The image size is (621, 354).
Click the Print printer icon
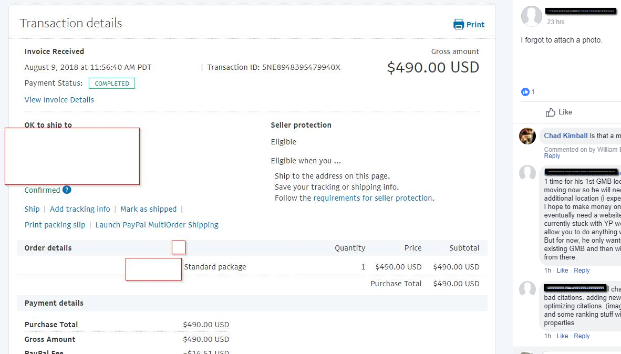(459, 24)
